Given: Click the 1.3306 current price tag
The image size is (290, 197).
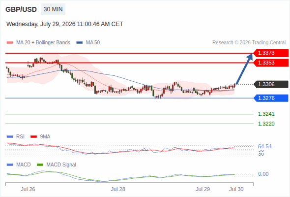Looking at the screenshot, I should click(271, 84).
